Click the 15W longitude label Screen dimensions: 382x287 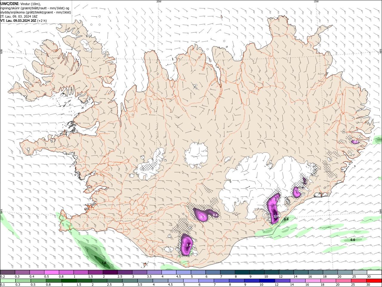[x=316, y=1]
